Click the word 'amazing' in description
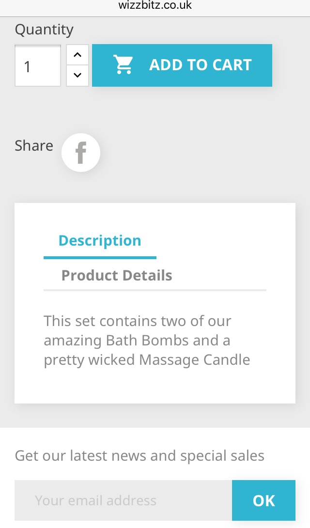Viewport: 310px width, 528px height. [73, 341]
